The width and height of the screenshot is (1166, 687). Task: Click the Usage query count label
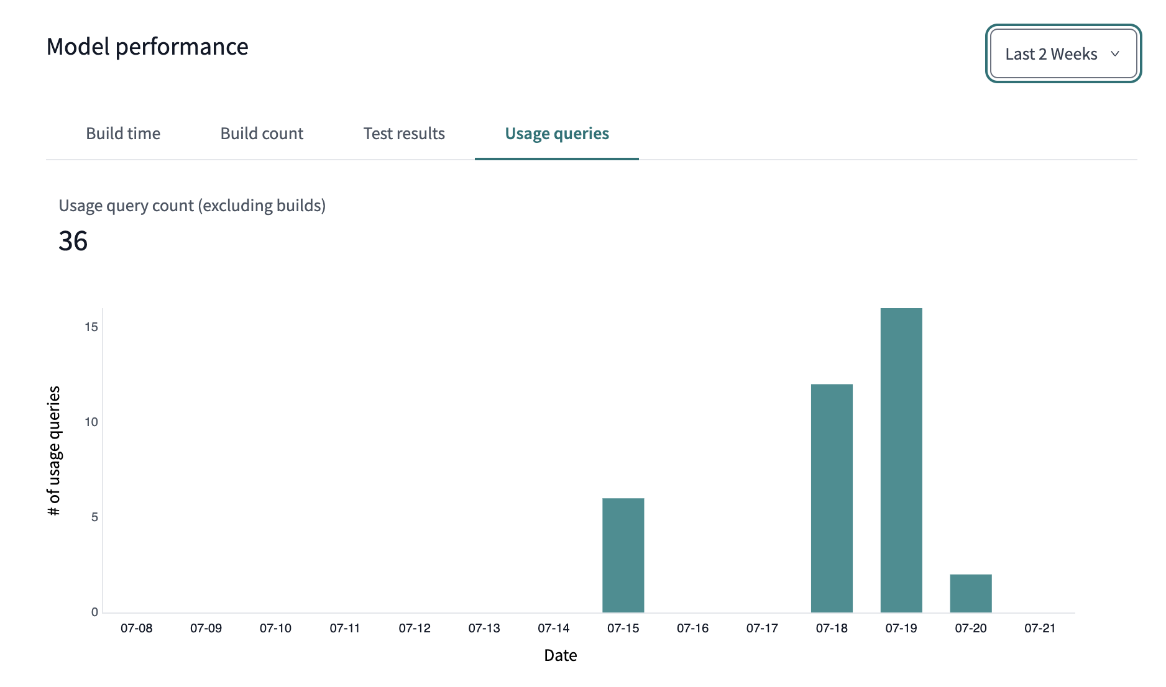click(193, 206)
